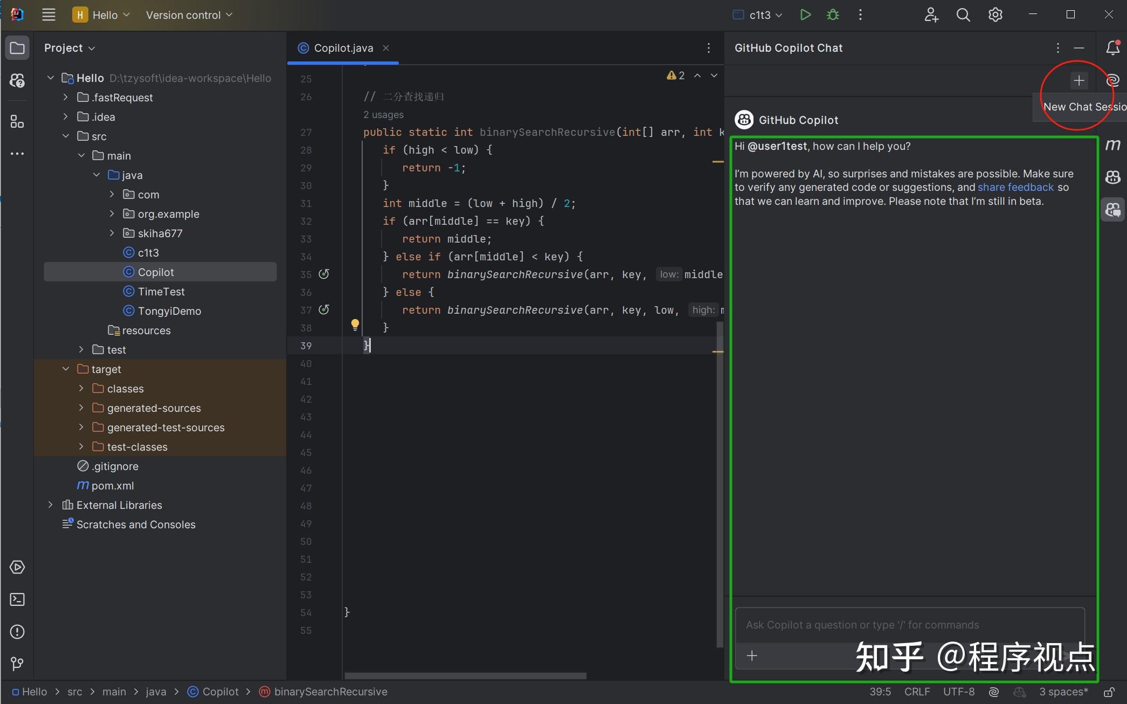
Task: Start a New Chat Session in Copilot
Action: [1078, 80]
